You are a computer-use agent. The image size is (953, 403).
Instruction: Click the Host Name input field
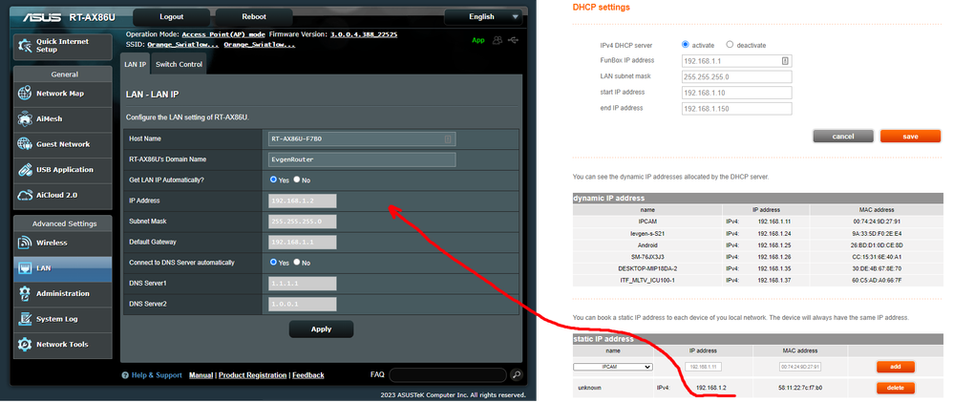tap(362, 139)
